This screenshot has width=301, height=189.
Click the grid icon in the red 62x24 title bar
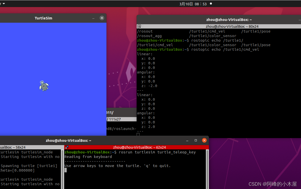67,147
